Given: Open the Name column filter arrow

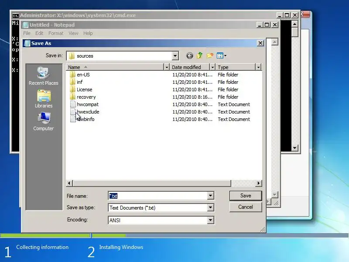Looking at the screenshot, I should coord(167,67).
